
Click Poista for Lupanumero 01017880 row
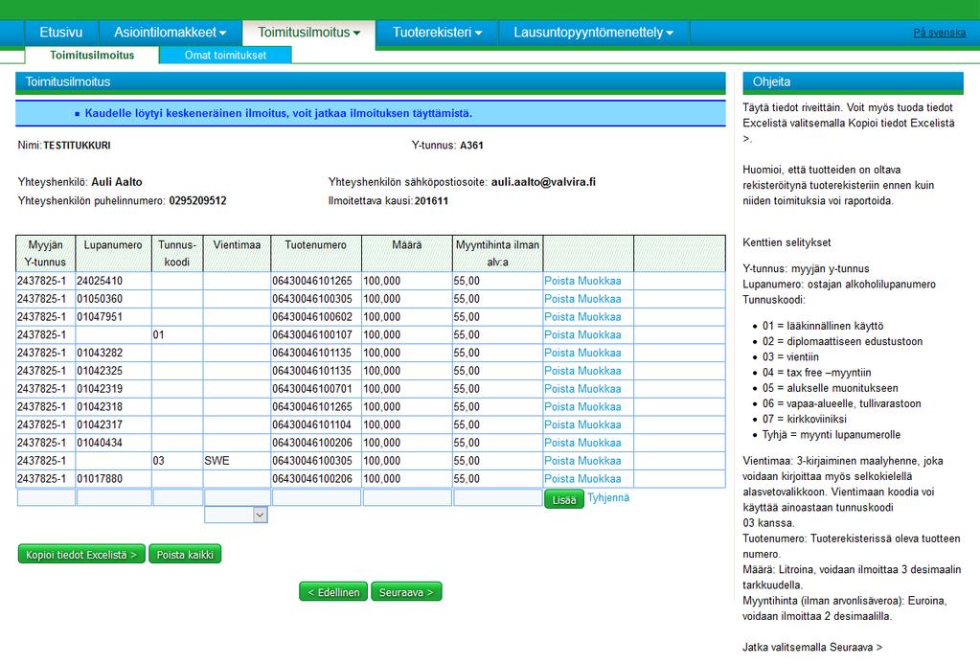[x=559, y=478]
